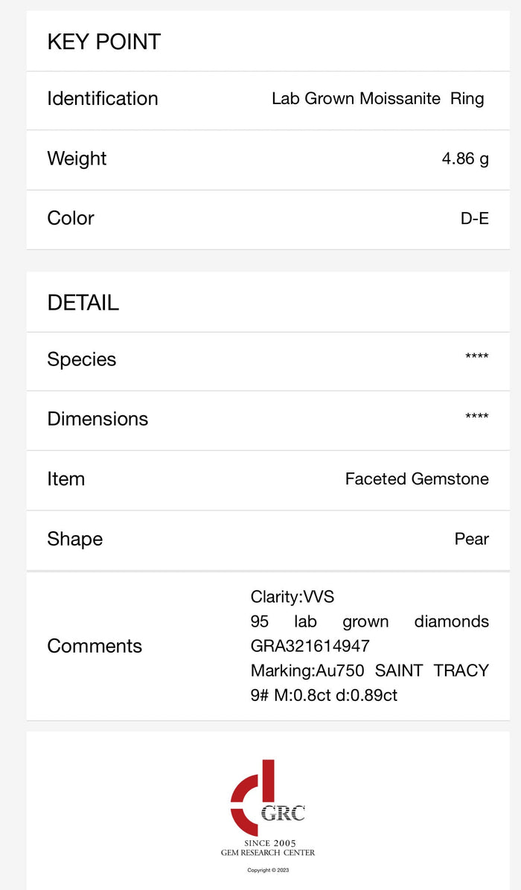Click the masked Dimensions asterisks value
521x890 pixels.
tap(476, 417)
